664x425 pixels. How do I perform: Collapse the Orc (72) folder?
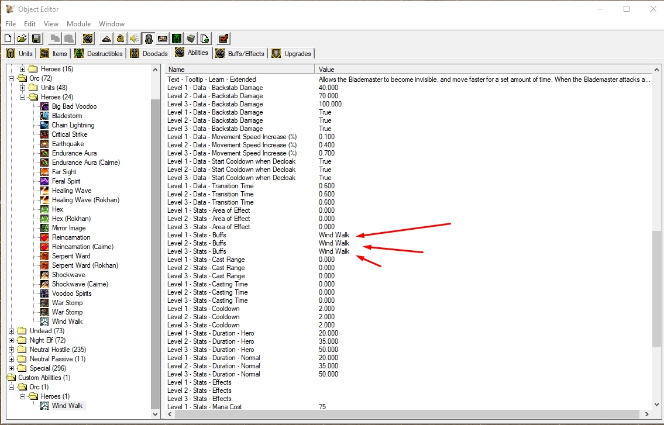tap(12, 78)
